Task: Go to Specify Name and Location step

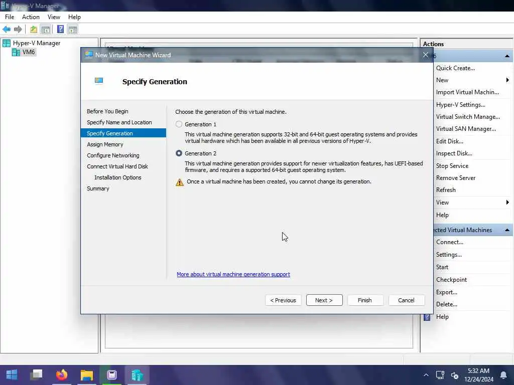Action: click(x=119, y=122)
